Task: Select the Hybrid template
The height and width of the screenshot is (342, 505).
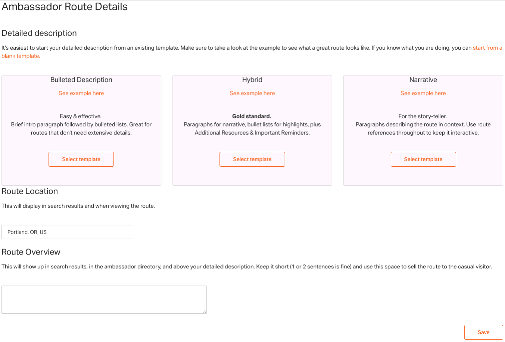Action: (252, 159)
